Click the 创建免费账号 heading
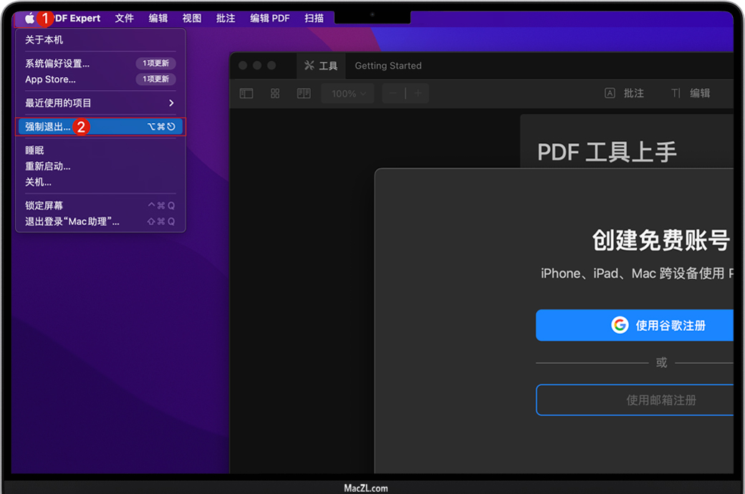Viewport: 745px width, 494px height. (x=661, y=240)
